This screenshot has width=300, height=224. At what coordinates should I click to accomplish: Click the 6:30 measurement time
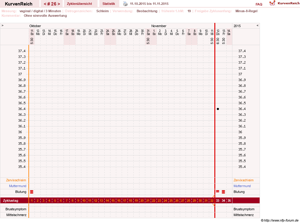click(x=218, y=41)
